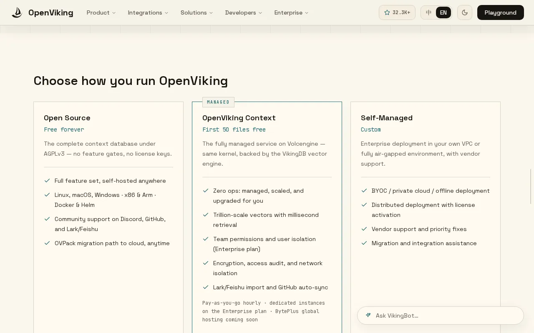
Task: Expand the Product chevron arrow
Action: tap(114, 13)
